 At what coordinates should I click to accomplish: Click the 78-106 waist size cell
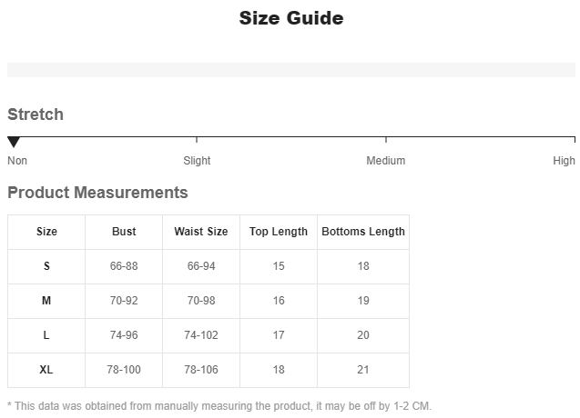coord(201,370)
